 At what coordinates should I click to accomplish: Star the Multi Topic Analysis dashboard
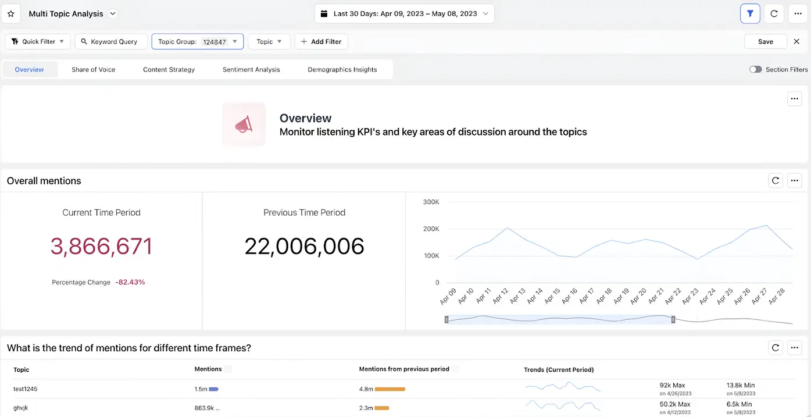[10, 13]
